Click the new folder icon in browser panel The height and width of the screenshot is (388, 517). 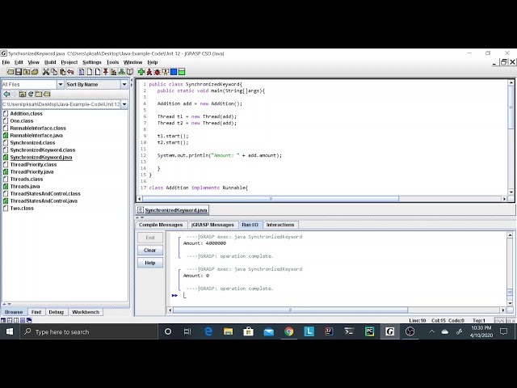pos(39,94)
